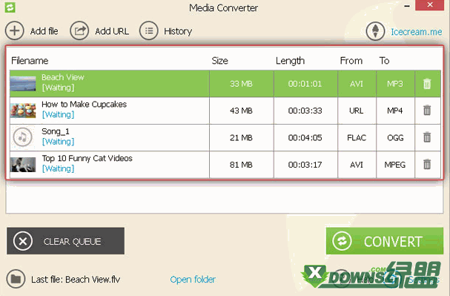Viewport: 450px width, 296px height.
Task: Click the CLEAR QUEUE button
Action: [x=65, y=241]
